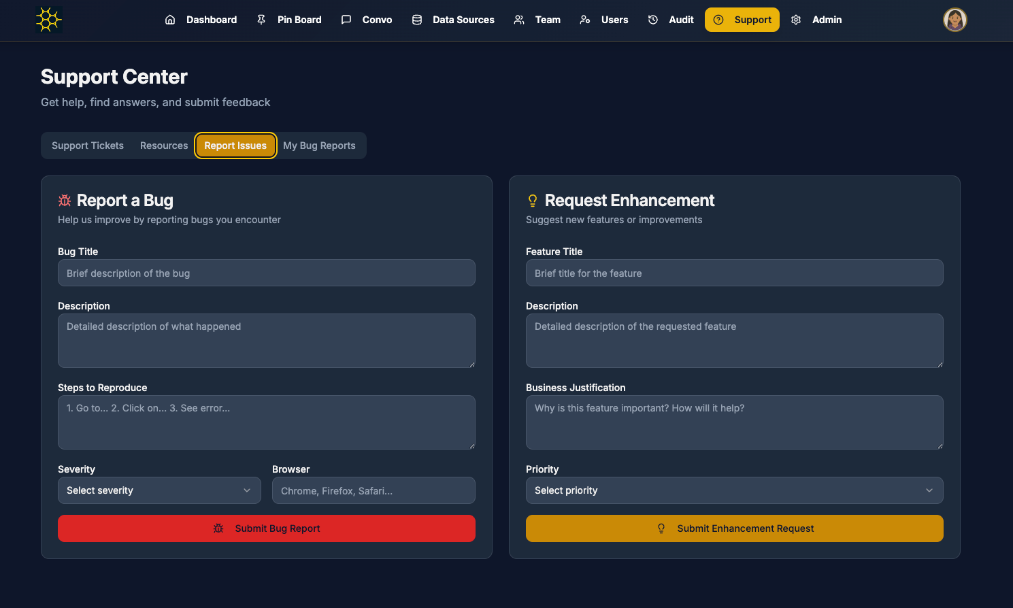
Task: Open the My Bug Reports tab
Action: point(319,146)
